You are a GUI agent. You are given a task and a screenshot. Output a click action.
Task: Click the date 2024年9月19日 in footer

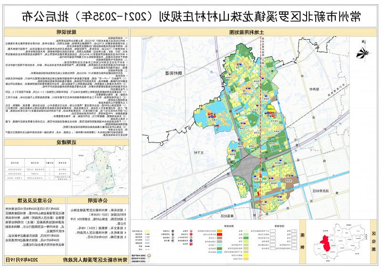pyautogui.click(x=22, y=260)
